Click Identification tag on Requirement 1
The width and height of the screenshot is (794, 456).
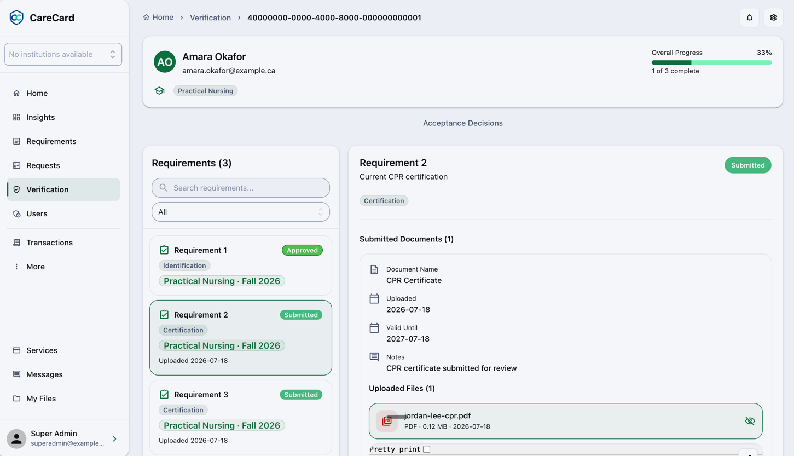click(184, 265)
